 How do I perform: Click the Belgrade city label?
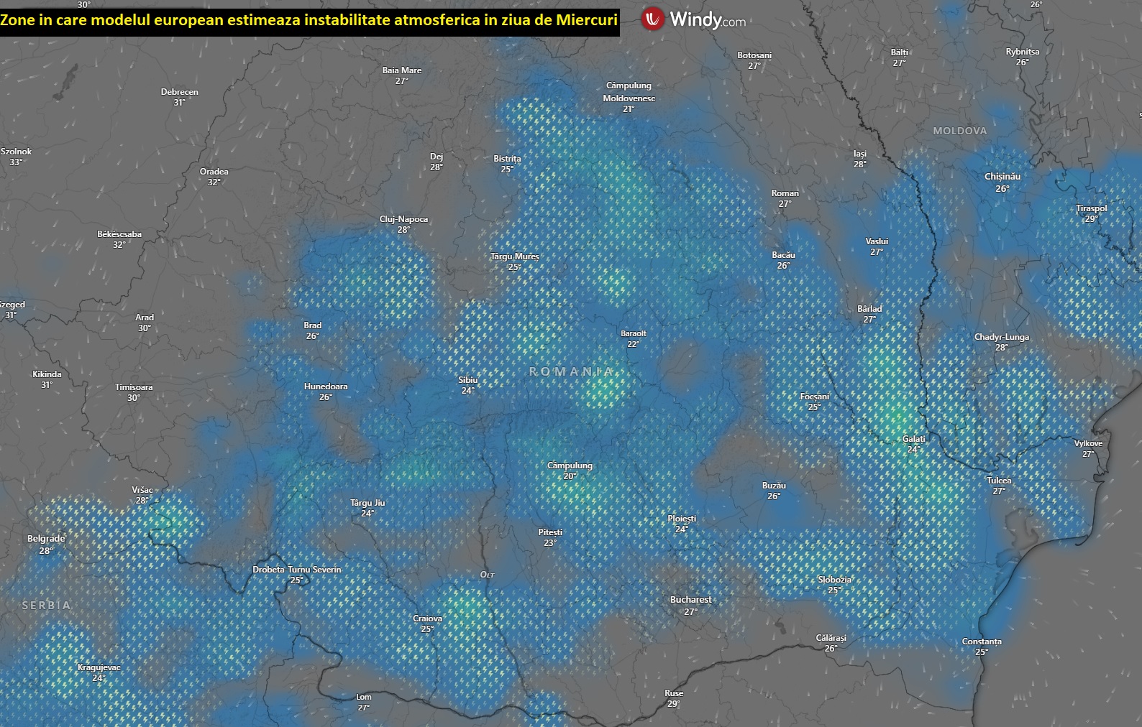pyautogui.click(x=46, y=539)
